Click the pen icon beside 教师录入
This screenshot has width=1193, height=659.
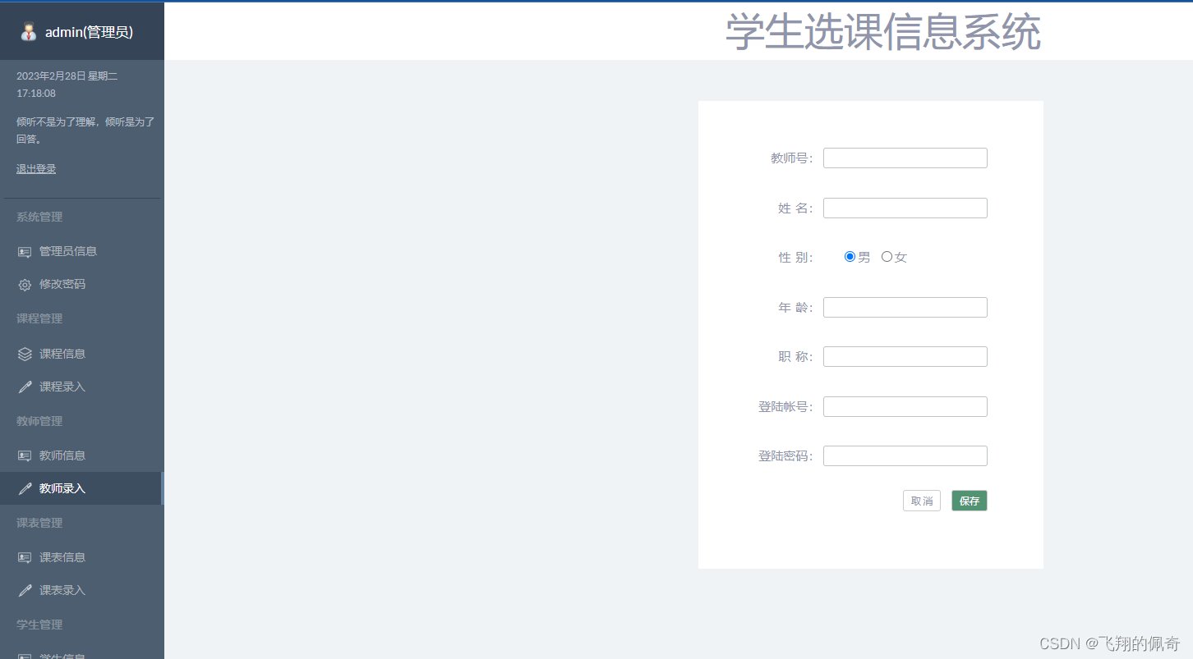[25, 488]
